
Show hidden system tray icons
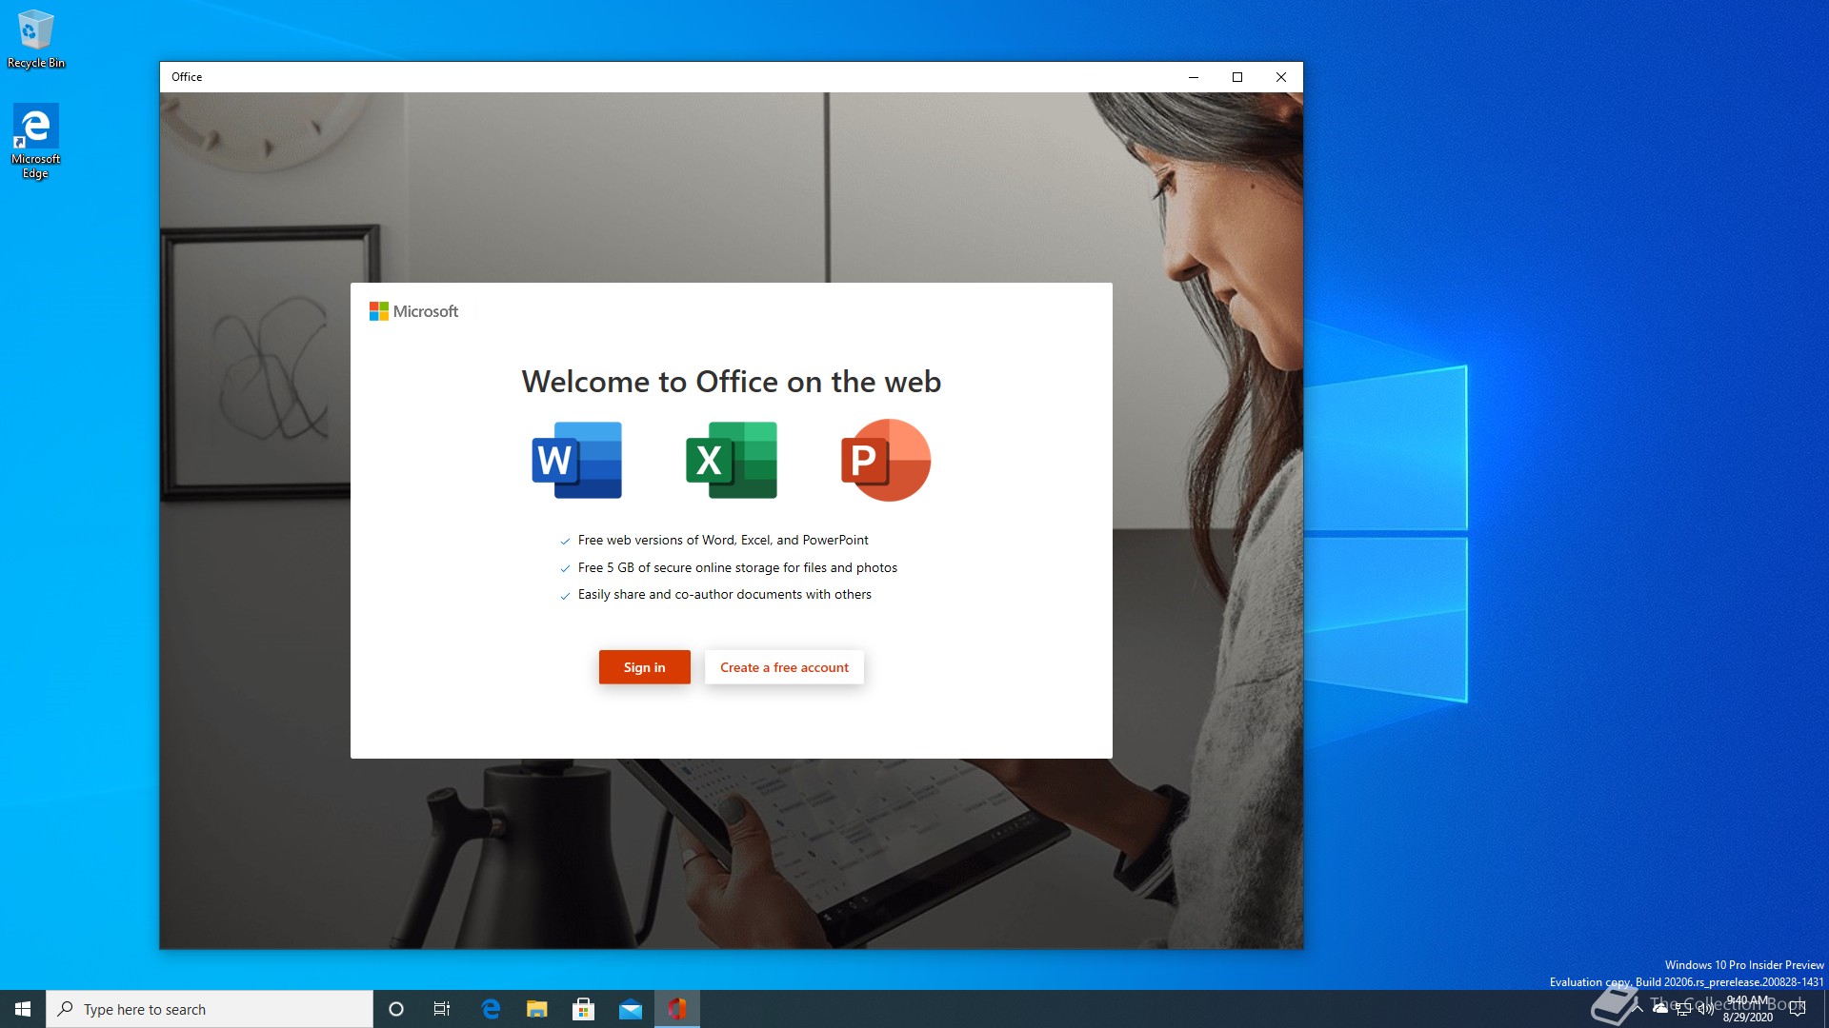[1638, 1009]
